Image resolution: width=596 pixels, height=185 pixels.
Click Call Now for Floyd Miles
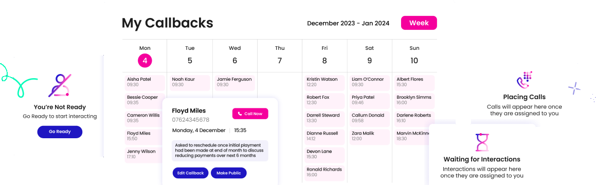click(250, 114)
